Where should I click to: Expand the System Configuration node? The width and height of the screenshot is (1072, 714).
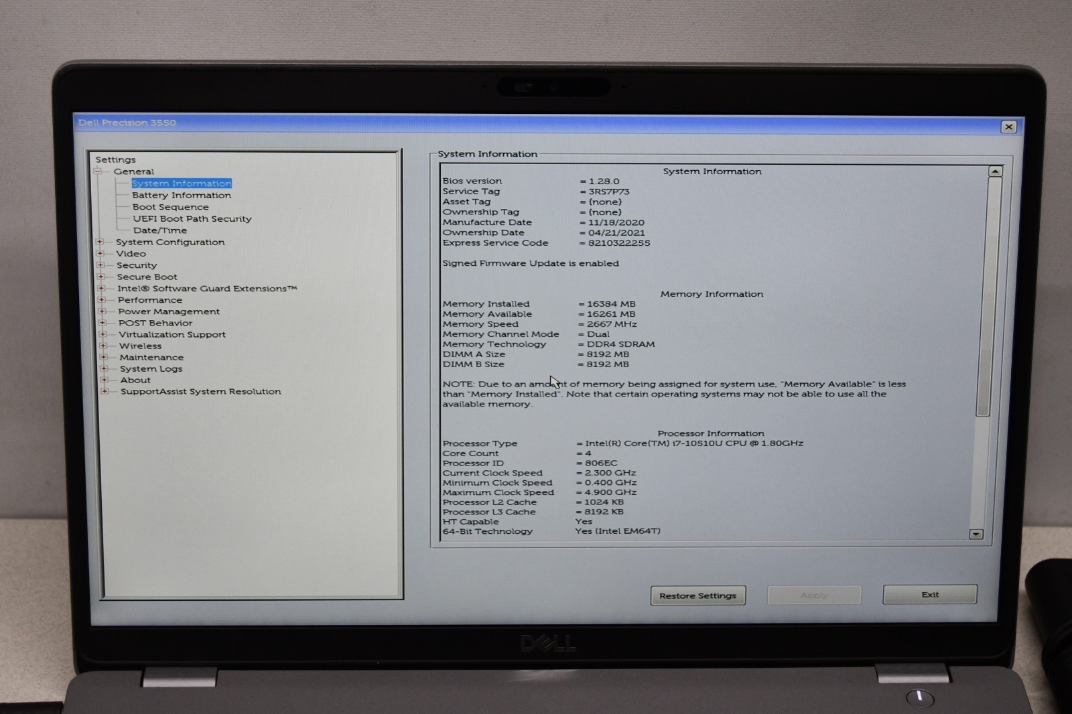point(100,242)
